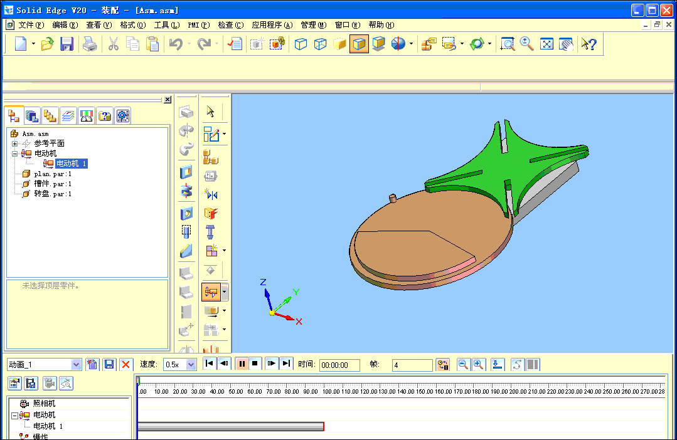Save the animation with the timeline save icon
The width and height of the screenshot is (677, 440).
[109, 365]
